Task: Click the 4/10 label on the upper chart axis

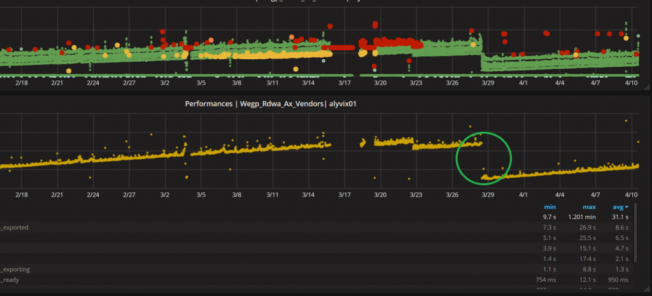Action: [632, 82]
